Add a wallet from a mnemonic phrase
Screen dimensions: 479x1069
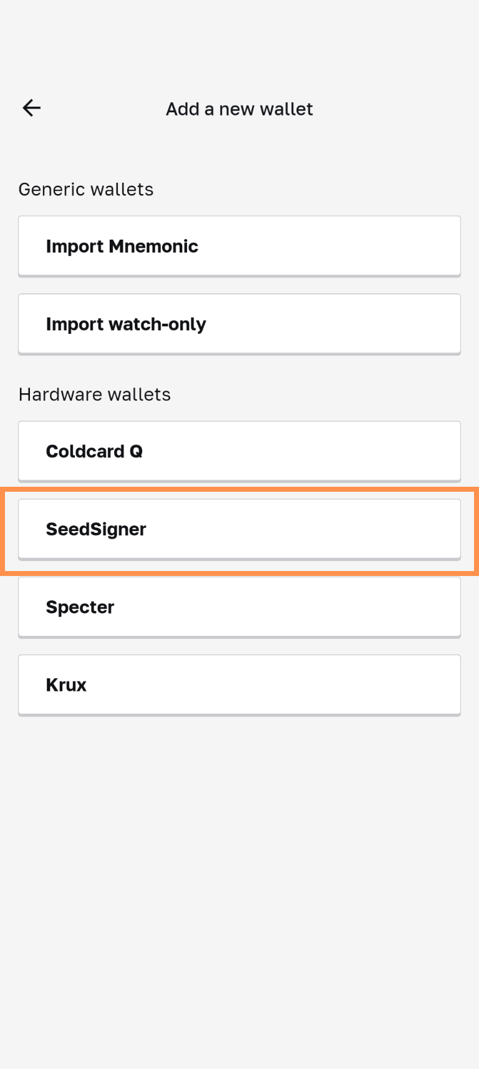point(239,247)
